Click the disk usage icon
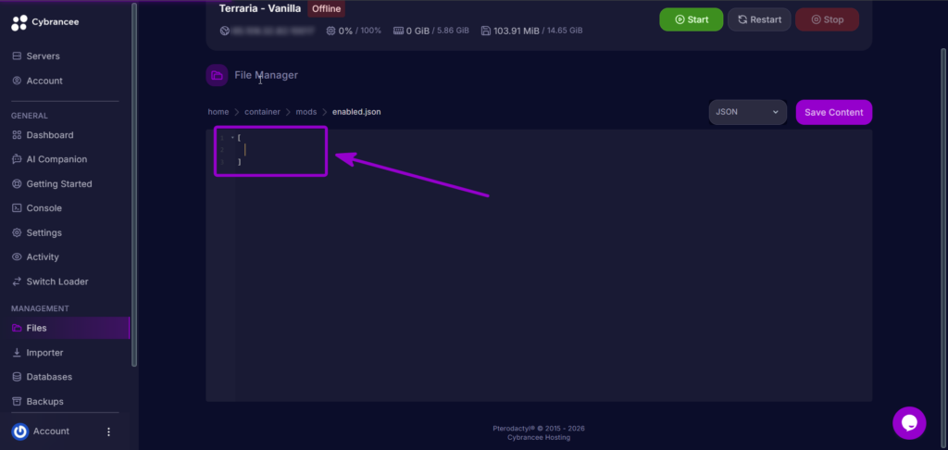 point(486,31)
